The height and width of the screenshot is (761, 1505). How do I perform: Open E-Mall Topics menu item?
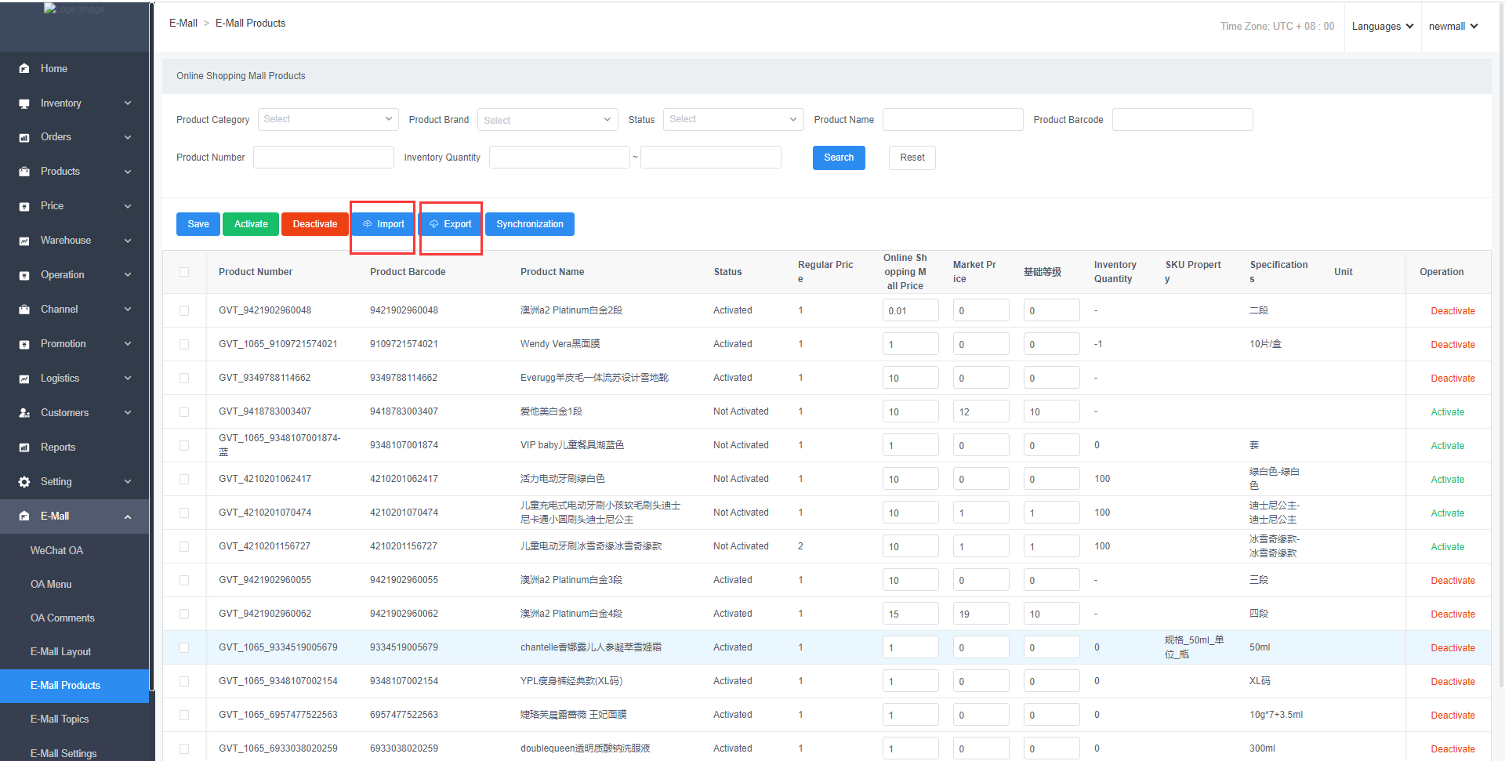(60, 719)
